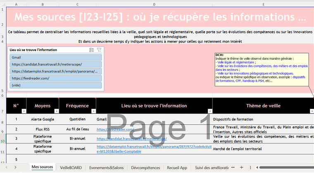
Task: Toggle the feedreader.com slicer item
Action: coord(56,78)
